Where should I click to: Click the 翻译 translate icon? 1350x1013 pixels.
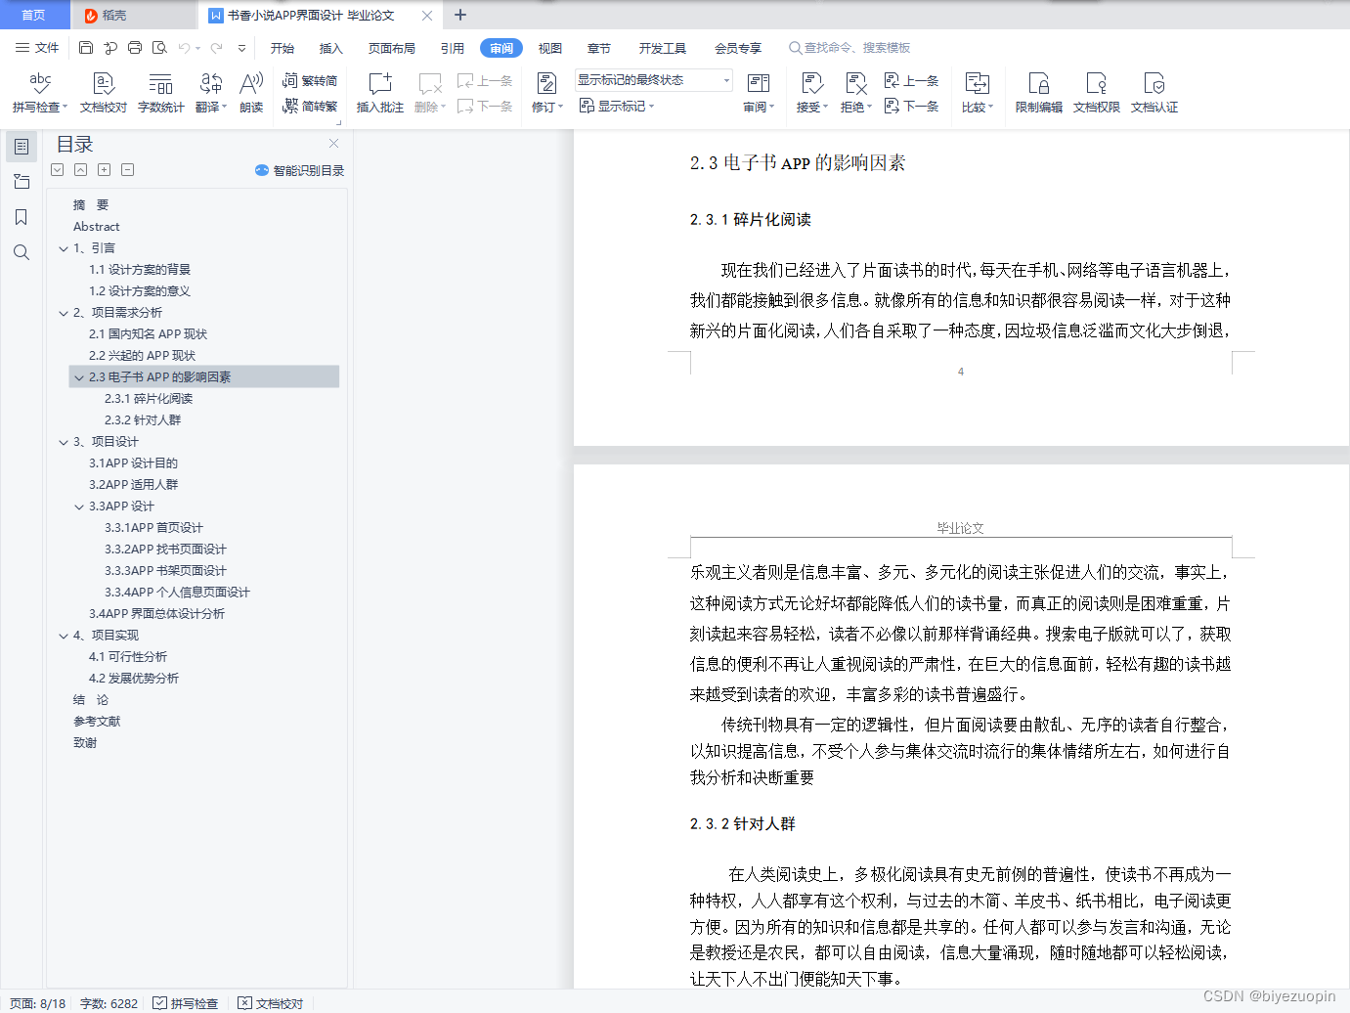point(209,93)
